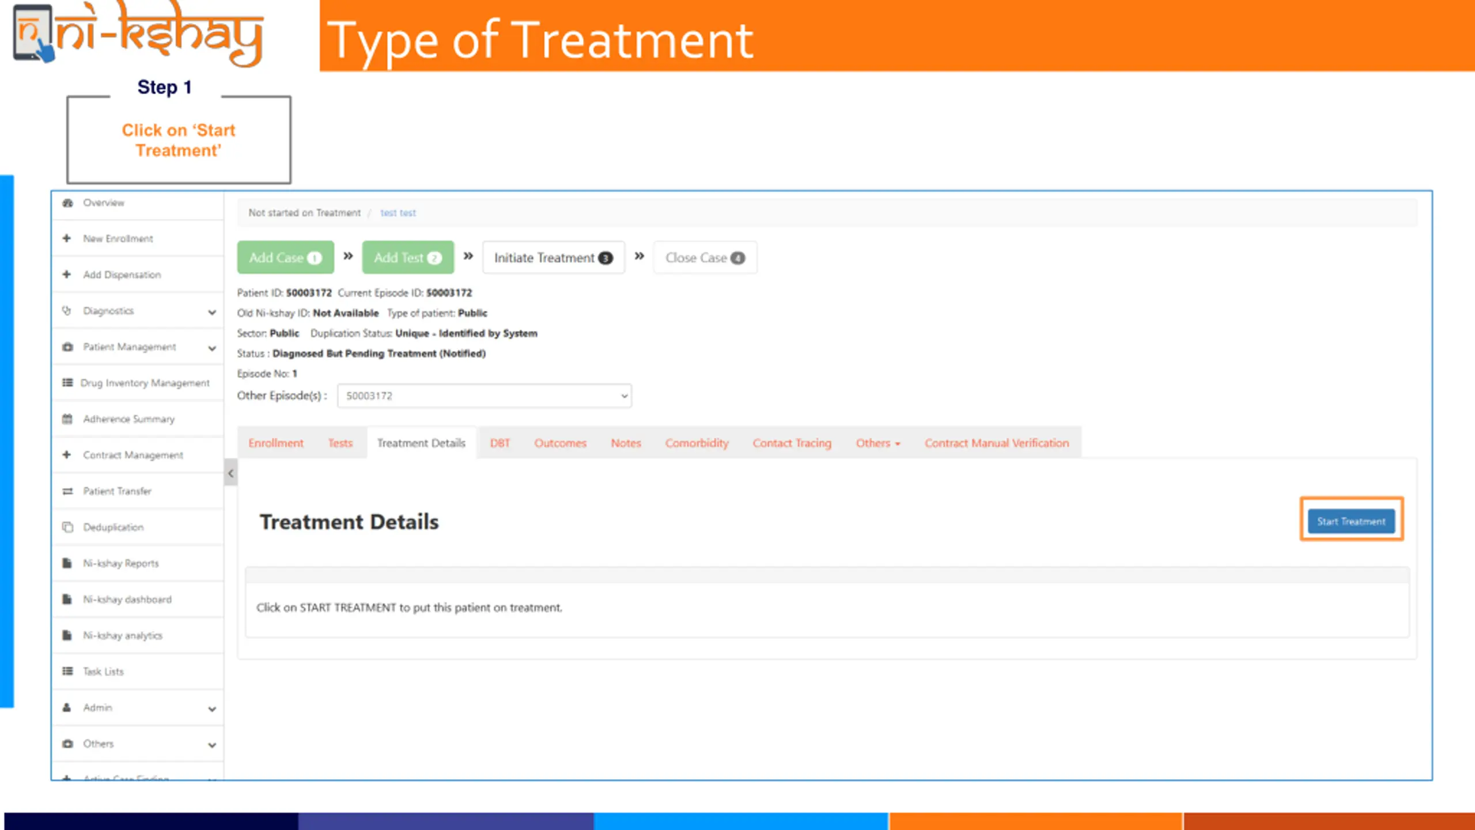
Task: Click the plus icon beside New Enrollment
Action: pyautogui.click(x=67, y=238)
